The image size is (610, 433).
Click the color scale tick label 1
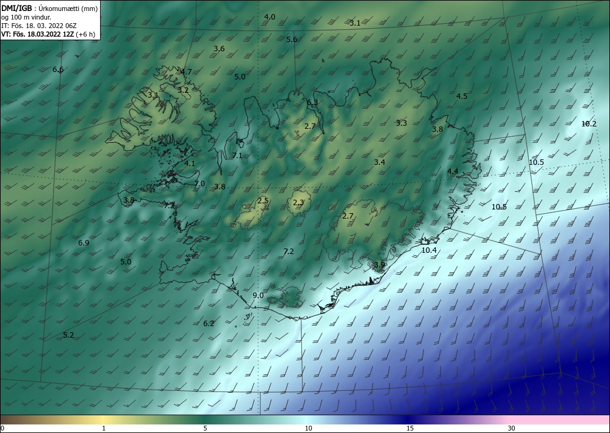pos(104,428)
